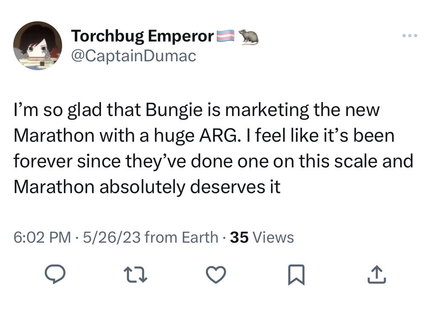
Task: Click the rat emoji beside the name
Action: pos(248,37)
